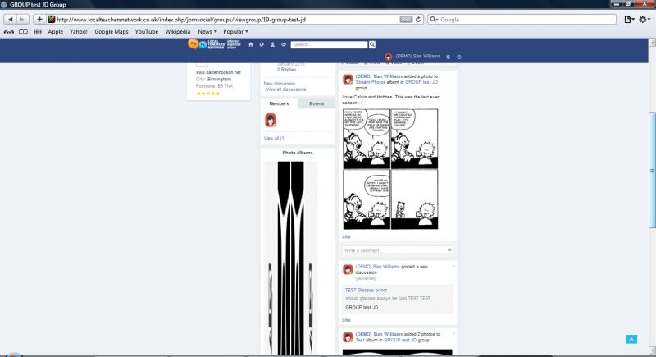Click scrollbar down arrow

click(652, 350)
